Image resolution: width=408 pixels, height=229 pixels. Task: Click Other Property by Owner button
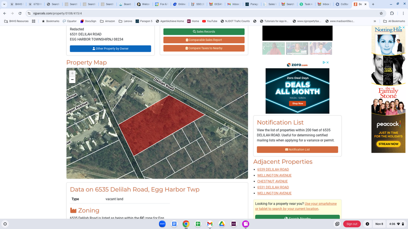(110, 48)
